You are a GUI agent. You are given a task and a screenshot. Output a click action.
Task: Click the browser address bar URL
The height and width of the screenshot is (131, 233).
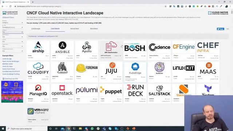tap(39, 7)
